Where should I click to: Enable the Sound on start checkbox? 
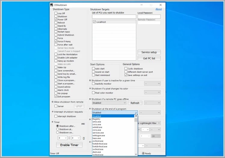pyautogui.click(x=94, y=72)
